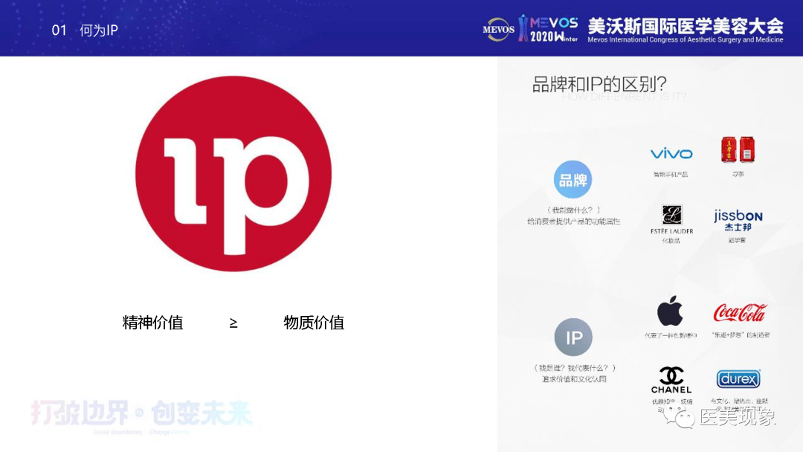
Task: Click the large red IP circle logo
Action: (233, 173)
